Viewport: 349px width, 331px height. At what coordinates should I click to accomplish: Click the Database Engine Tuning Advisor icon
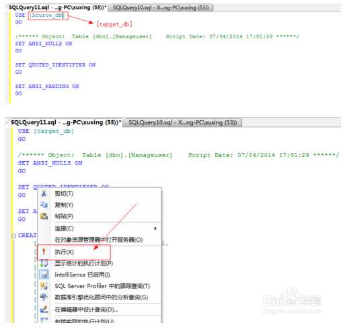(44, 297)
